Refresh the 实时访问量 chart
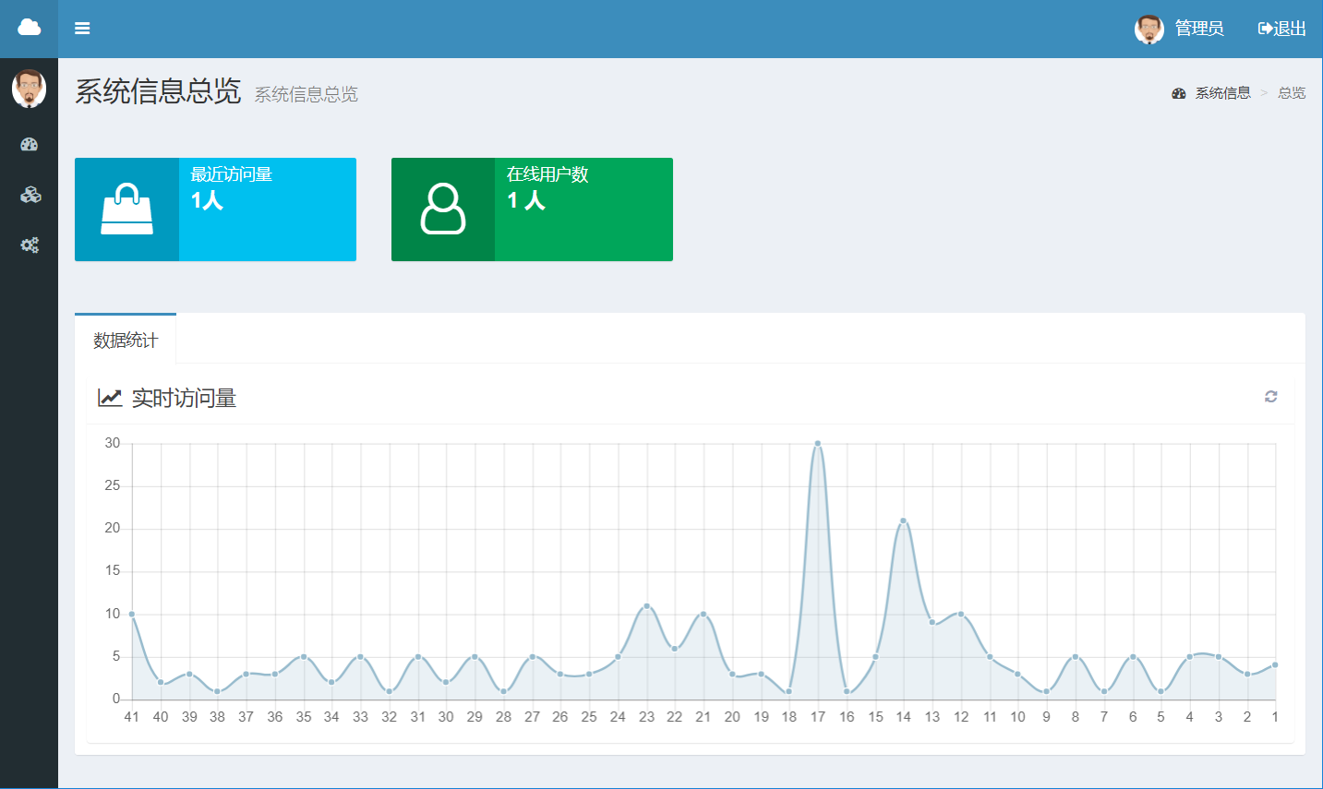The width and height of the screenshot is (1323, 789). click(x=1271, y=397)
